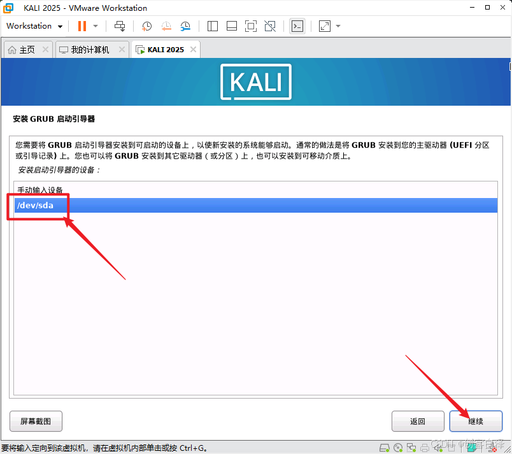Click the sound card status icon
The image size is (512, 454).
point(438,448)
